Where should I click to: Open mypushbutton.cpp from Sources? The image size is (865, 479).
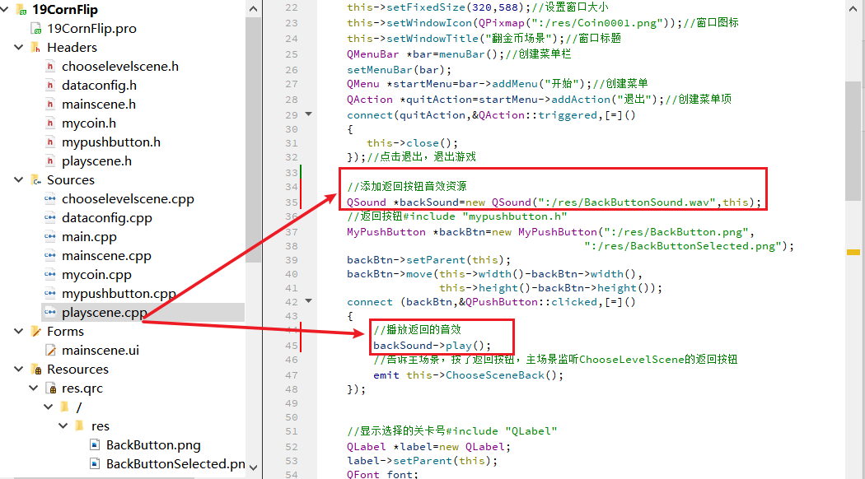[x=119, y=293]
